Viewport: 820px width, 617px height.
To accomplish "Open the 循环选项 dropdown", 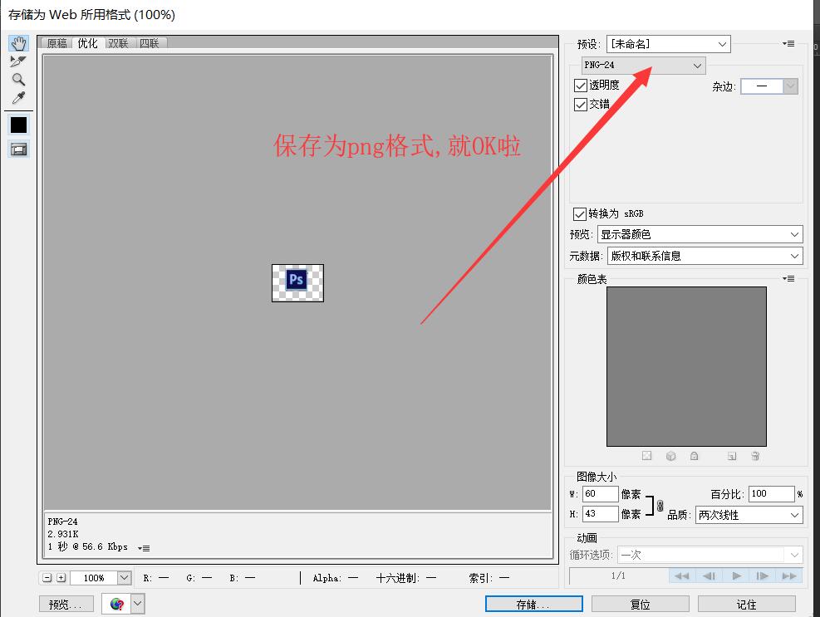I will tap(710, 555).
